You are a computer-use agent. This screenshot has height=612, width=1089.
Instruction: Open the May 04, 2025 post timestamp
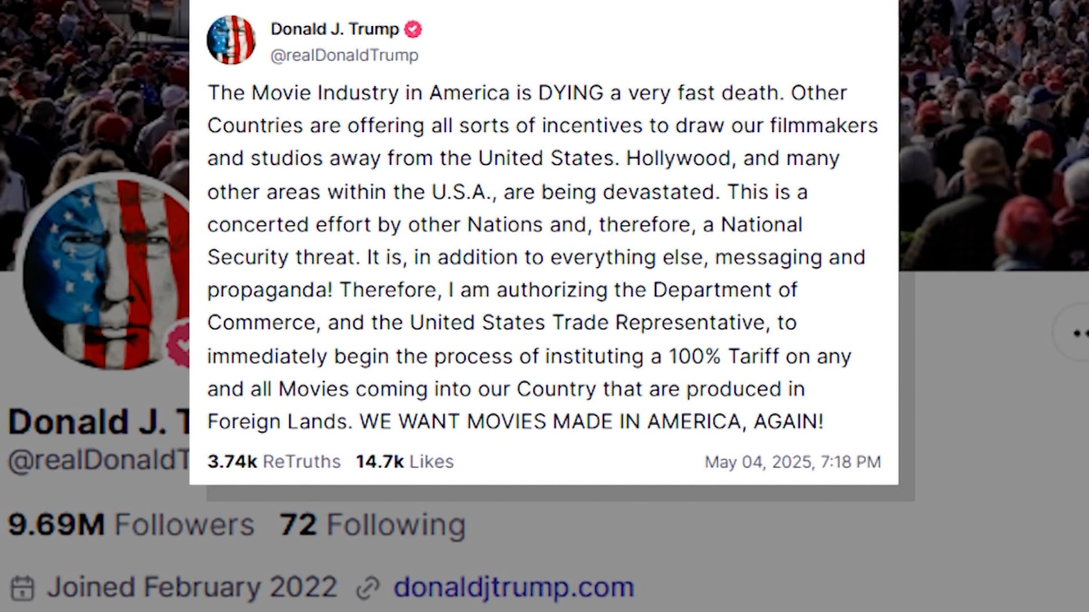[793, 462]
